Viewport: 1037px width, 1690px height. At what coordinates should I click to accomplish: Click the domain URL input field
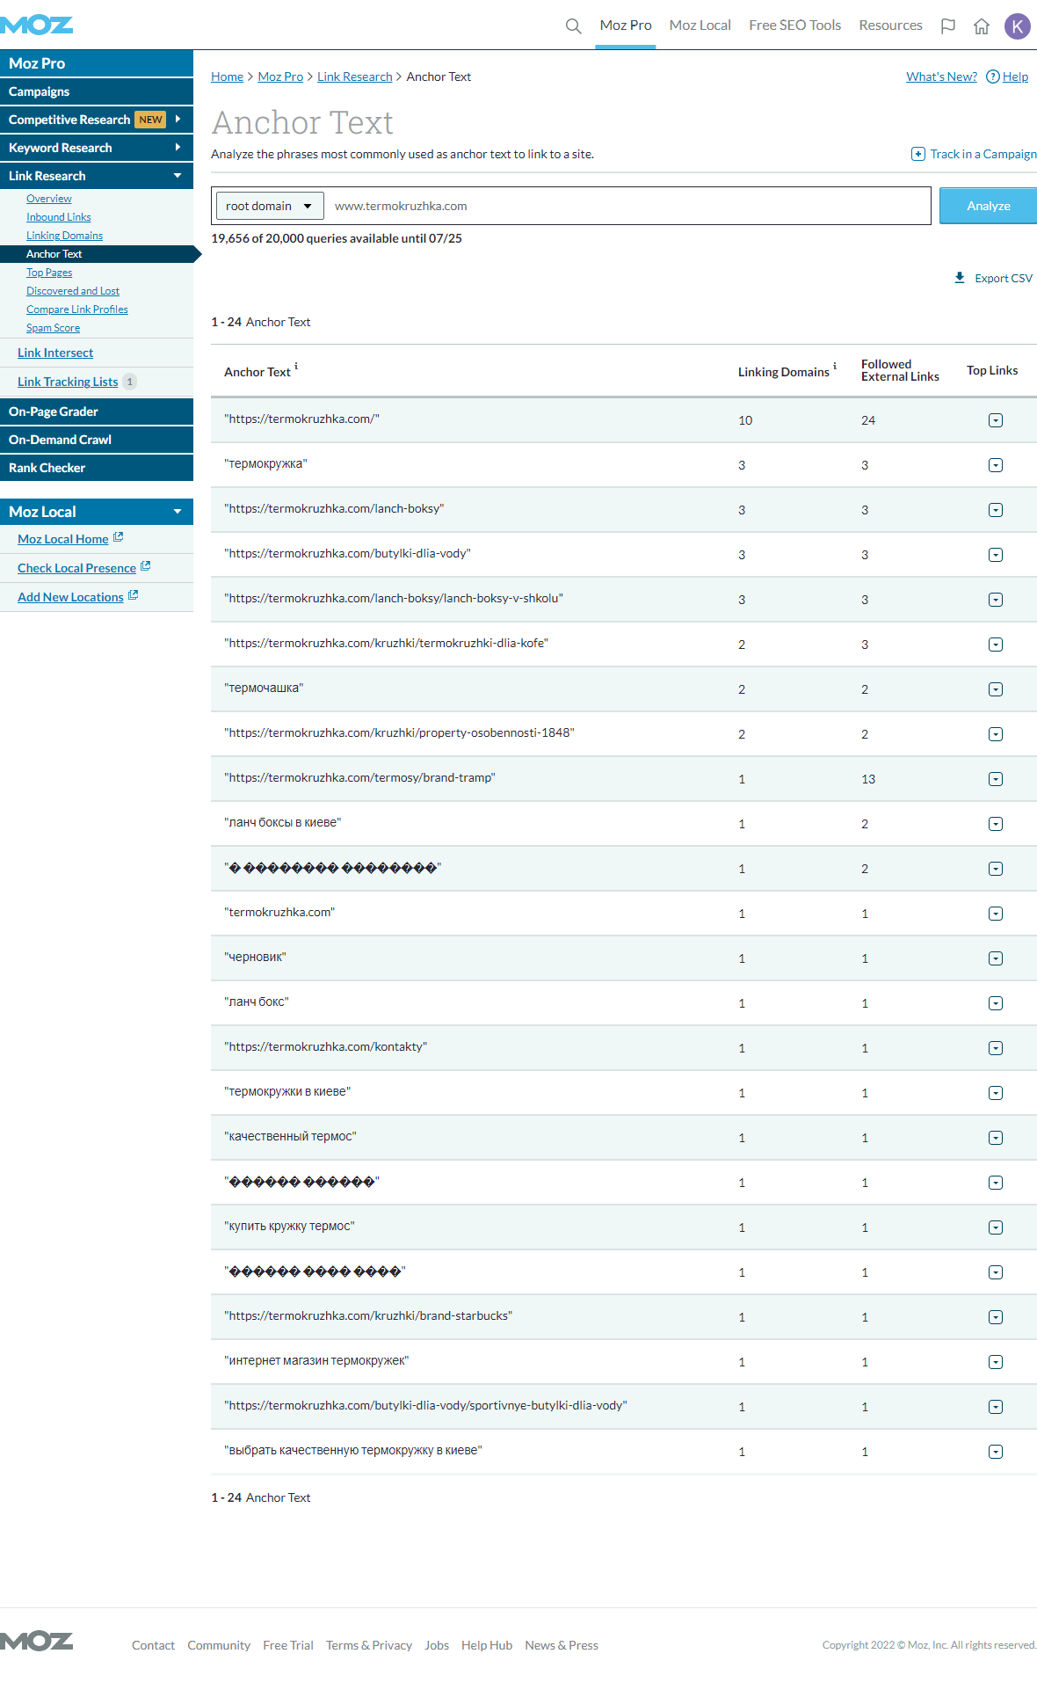(627, 206)
